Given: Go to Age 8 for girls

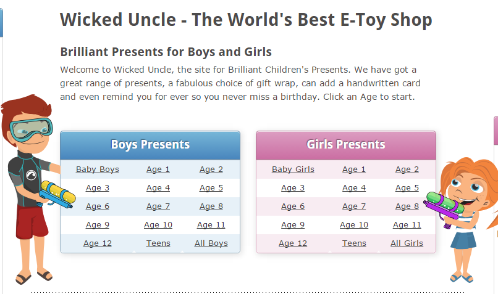Looking at the screenshot, I should pyautogui.click(x=407, y=206).
